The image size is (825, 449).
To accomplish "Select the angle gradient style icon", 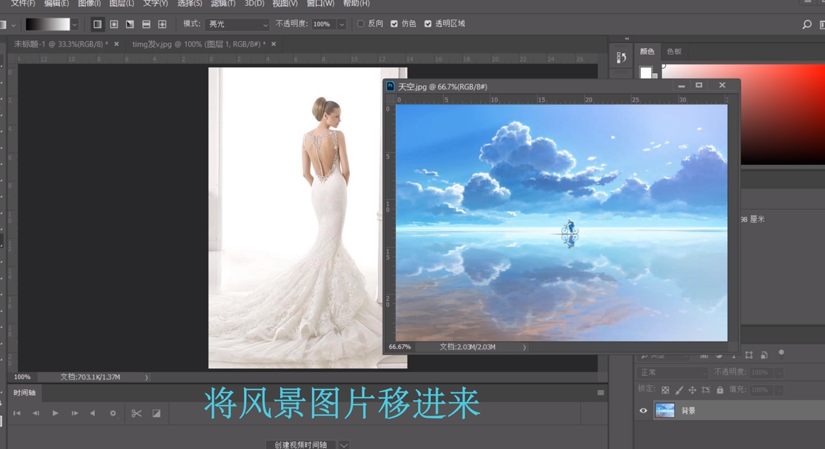I will click(130, 24).
